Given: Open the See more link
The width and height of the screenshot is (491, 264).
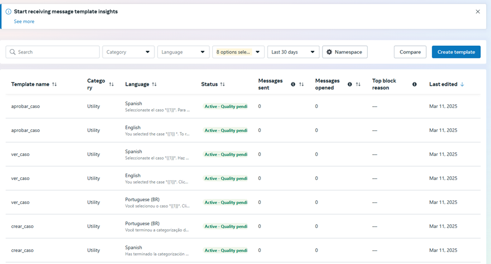Looking at the screenshot, I should (x=24, y=21).
